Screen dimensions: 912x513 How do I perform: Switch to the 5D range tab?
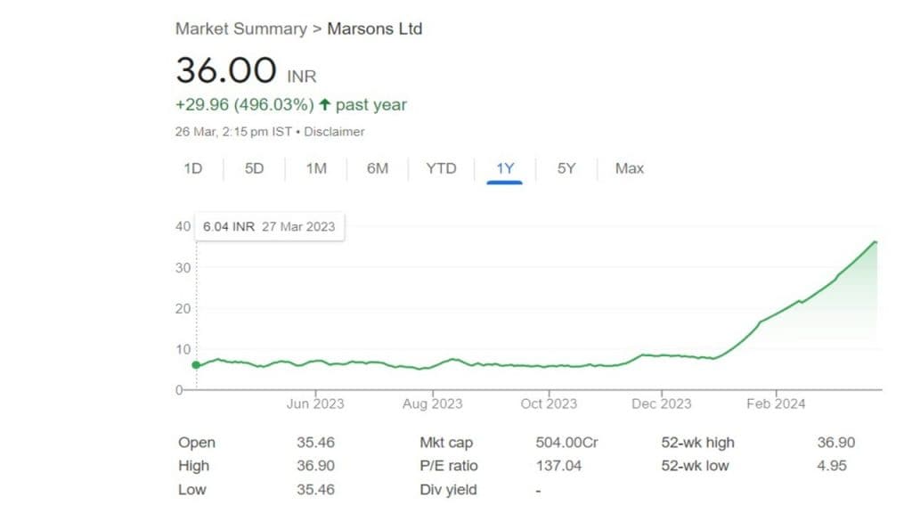[x=255, y=168]
